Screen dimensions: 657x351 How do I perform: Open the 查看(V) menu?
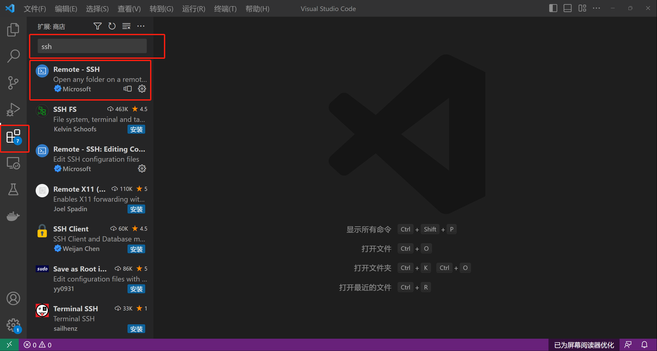(129, 9)
